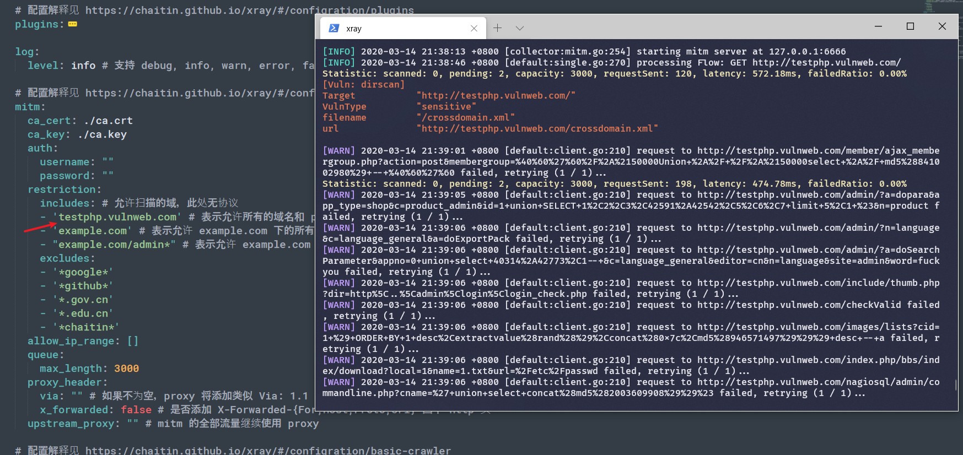963x455 pixels.
Task: Click the './ca.crt' value in the editor
Action: coord(108,121)
